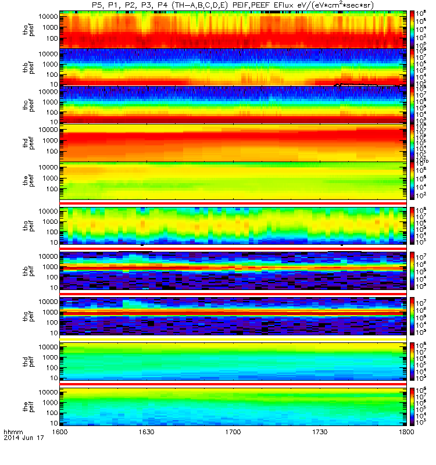Click the 100 tick label of tha peef
The image size is (436, 465).
click(52, 38)
